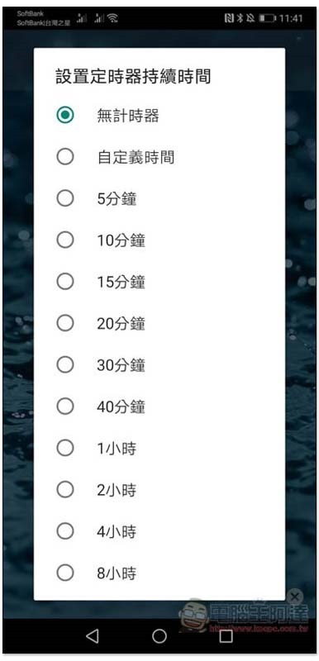Tap the Android back navigation icon
319x661 pixels.
point(93,635)
